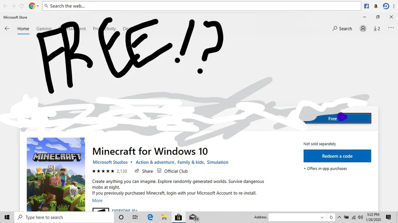Focus the Search the web field
Screen dimensions: 398x223
click(202, 6)
